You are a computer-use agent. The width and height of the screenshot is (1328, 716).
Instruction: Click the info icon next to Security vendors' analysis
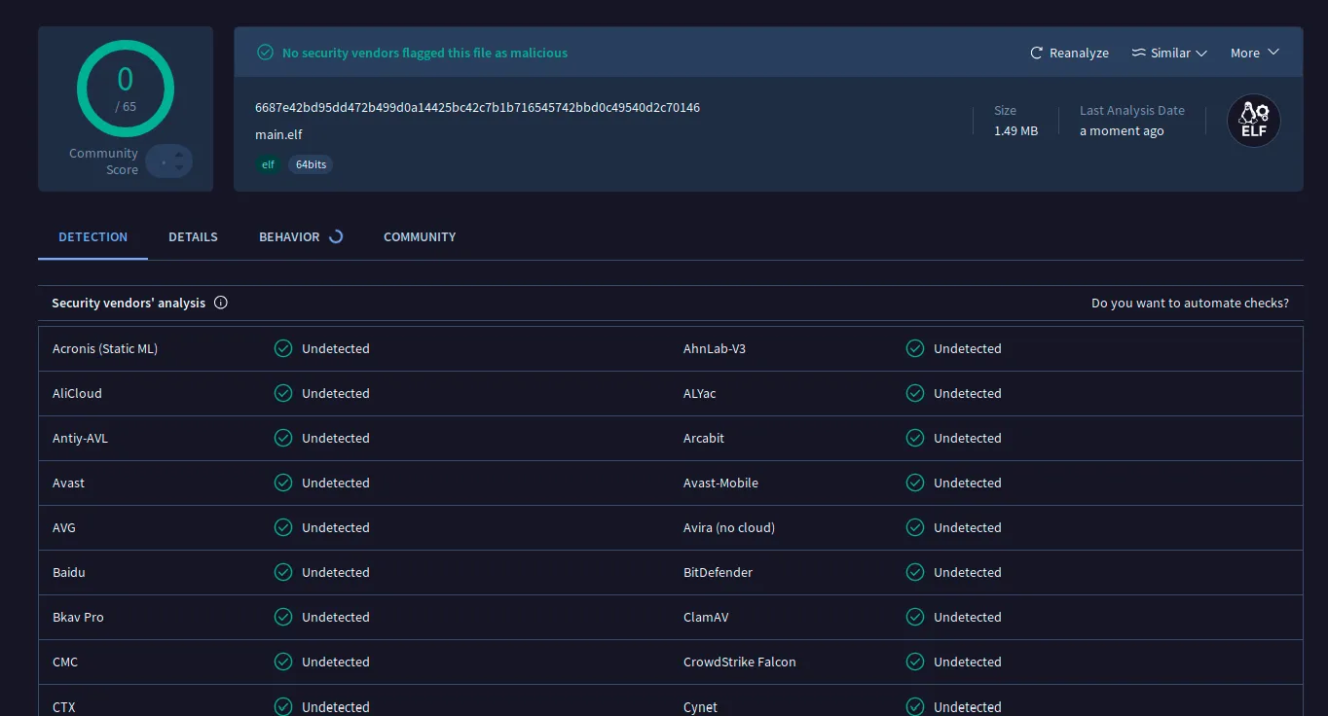click(221, 303)
